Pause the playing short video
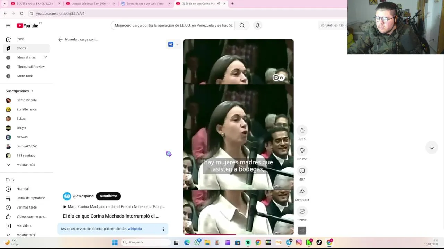Image resolution: width=444 pixels, height=249 pixels. click(238, 137)
